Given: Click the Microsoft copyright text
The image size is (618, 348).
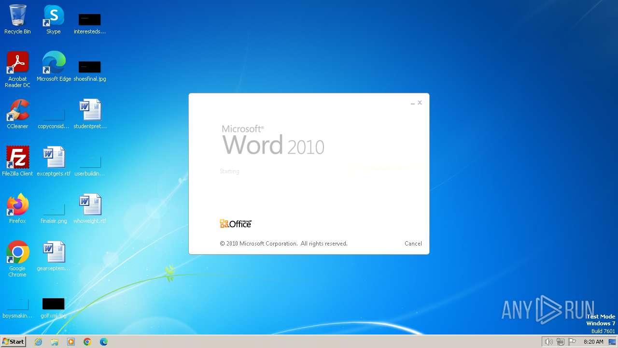Looking at the screenshot, I should pos(283,244).
